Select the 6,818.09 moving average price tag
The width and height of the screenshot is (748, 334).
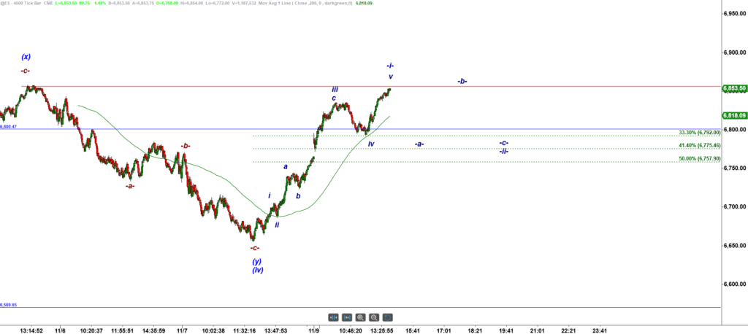click(733, 115)
